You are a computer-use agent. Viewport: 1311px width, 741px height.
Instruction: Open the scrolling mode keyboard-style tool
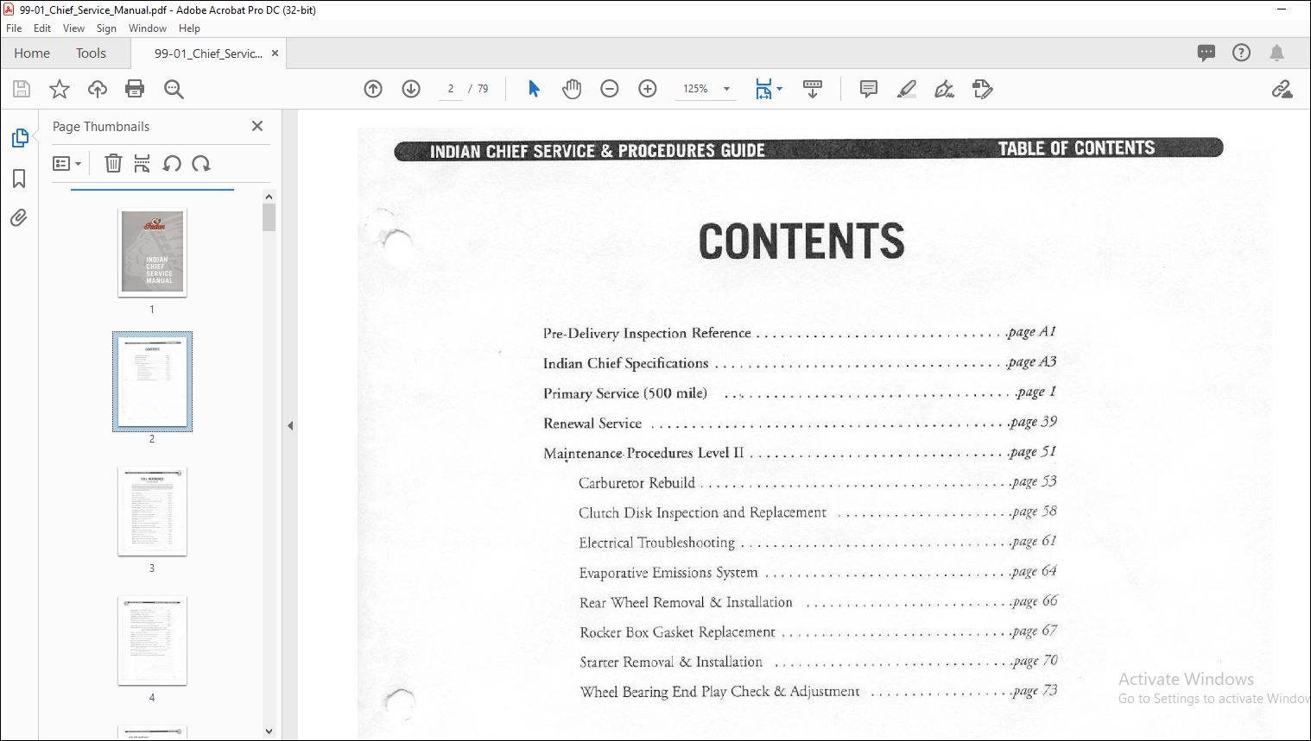point(813,89)
